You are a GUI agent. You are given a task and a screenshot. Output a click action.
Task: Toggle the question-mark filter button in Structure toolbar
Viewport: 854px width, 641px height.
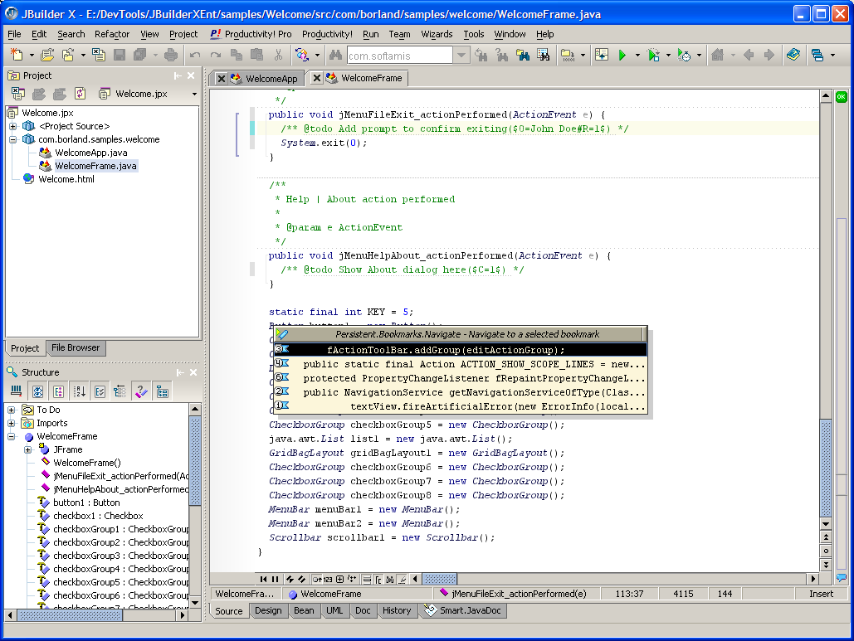tap(140, 391)
